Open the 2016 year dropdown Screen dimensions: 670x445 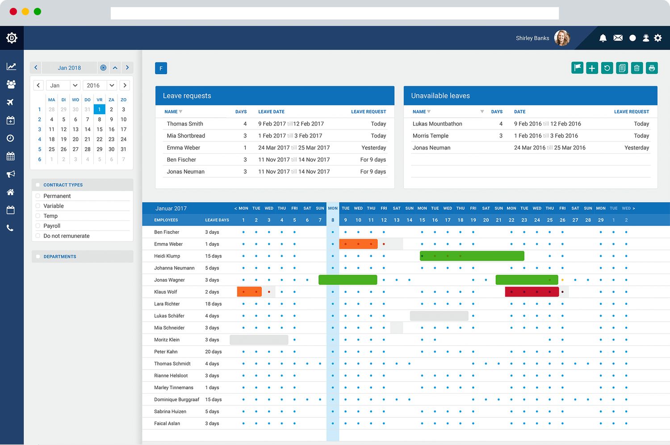pos(100,85)
